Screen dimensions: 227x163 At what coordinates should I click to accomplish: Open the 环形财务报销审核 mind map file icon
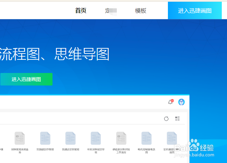coord(96,138)
